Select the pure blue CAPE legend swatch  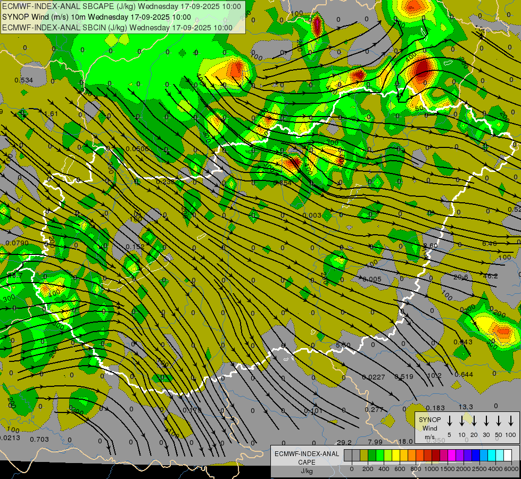(475, 456)
